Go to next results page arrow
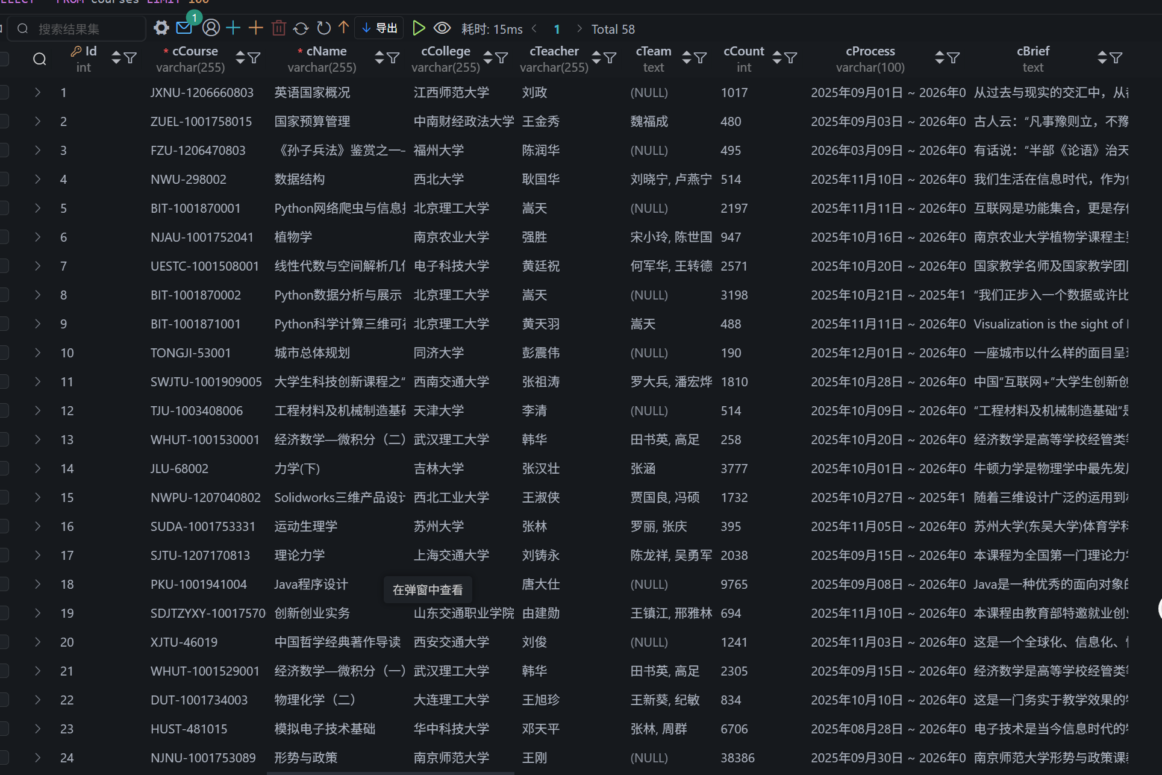 click(x=579, y=28)
